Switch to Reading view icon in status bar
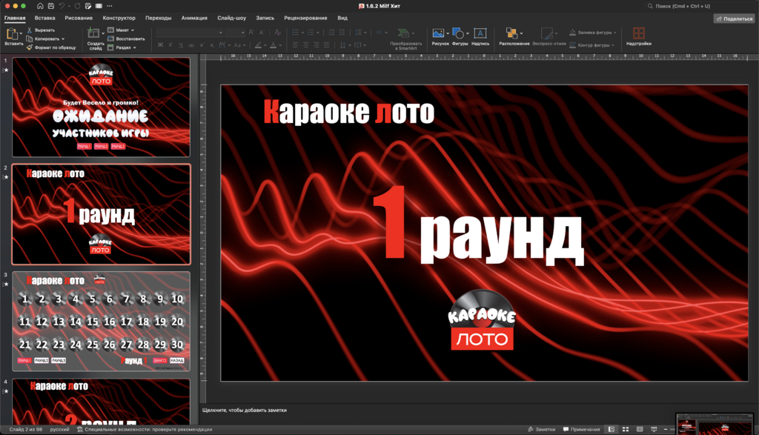759x435 pixels. (640, 429)
